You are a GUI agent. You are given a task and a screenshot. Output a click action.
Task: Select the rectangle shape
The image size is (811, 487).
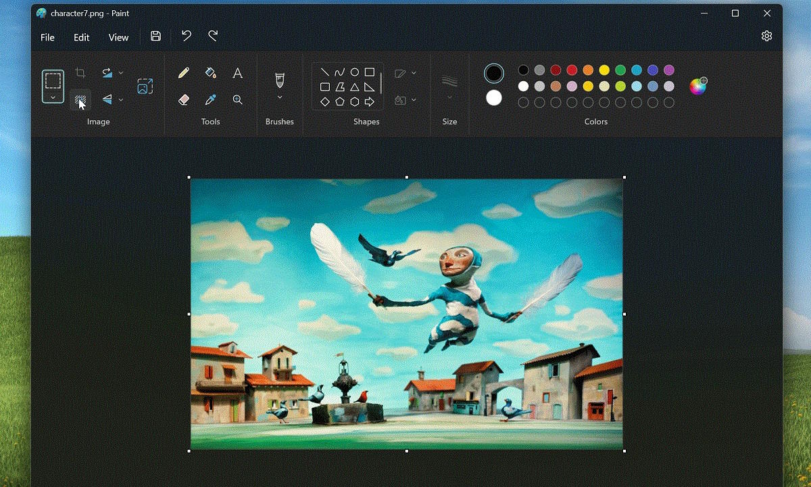(x=369, y=72)
